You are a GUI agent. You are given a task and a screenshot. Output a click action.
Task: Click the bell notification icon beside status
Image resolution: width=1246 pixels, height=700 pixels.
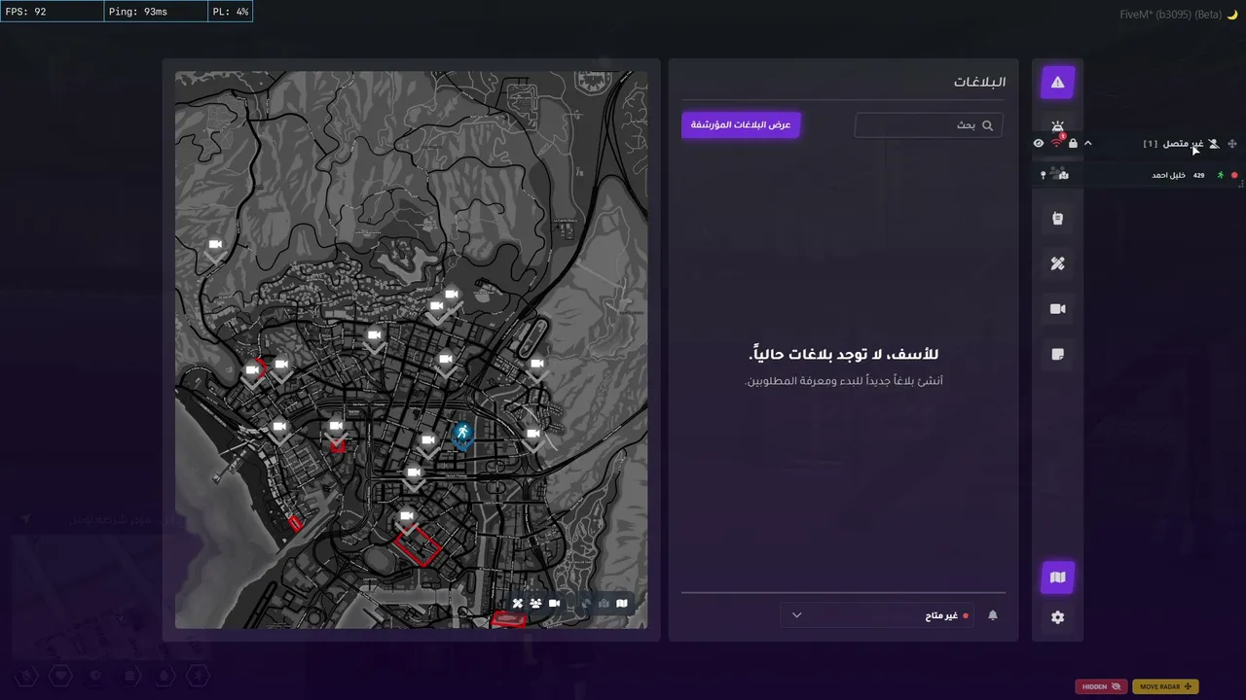click(992, 615)
